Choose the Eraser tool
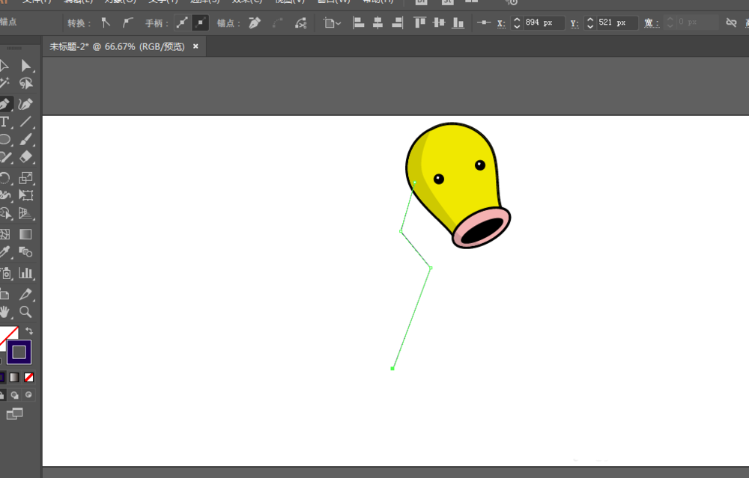 [26, 158]
